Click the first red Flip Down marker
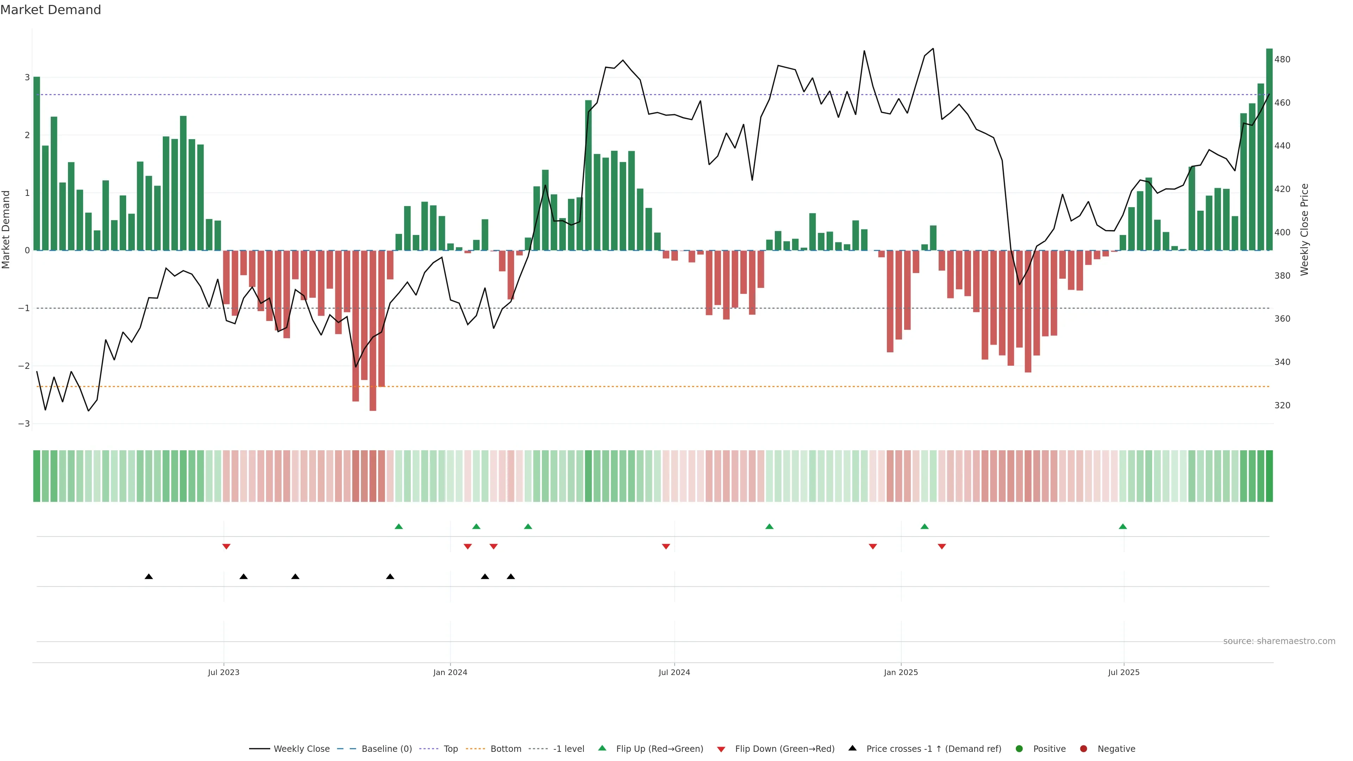 226,547
